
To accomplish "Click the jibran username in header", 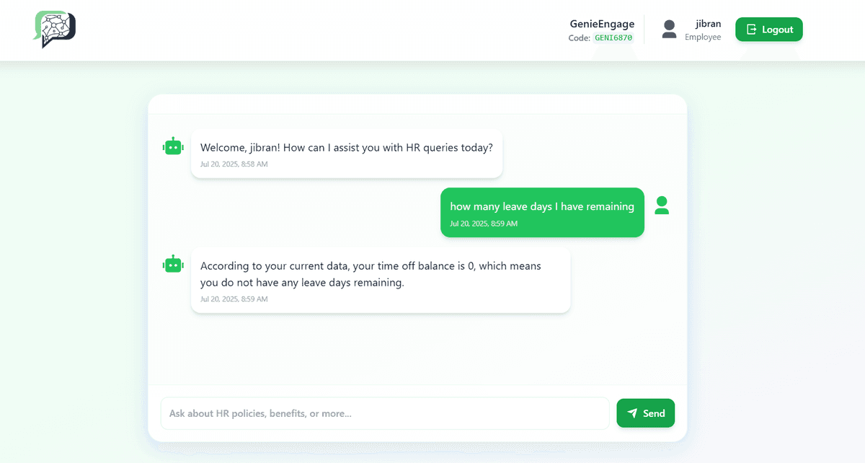I will click(x=708, y=24).
